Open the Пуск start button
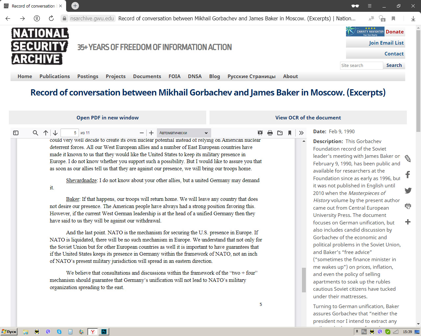421x336 pixels. [9, 332]
